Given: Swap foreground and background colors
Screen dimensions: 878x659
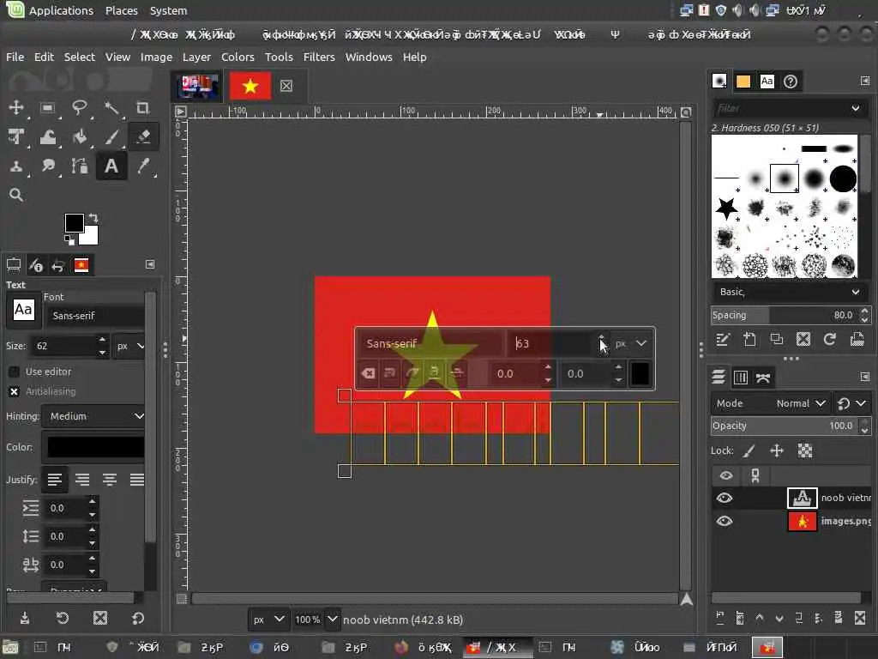Looking at the screenshot, I should click(x=94, y=217).
